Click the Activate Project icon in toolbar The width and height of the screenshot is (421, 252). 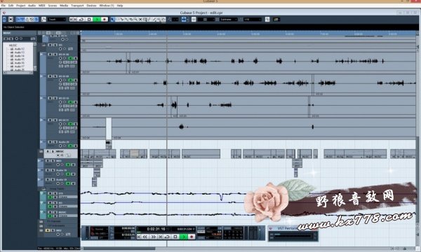click(4, 20)
